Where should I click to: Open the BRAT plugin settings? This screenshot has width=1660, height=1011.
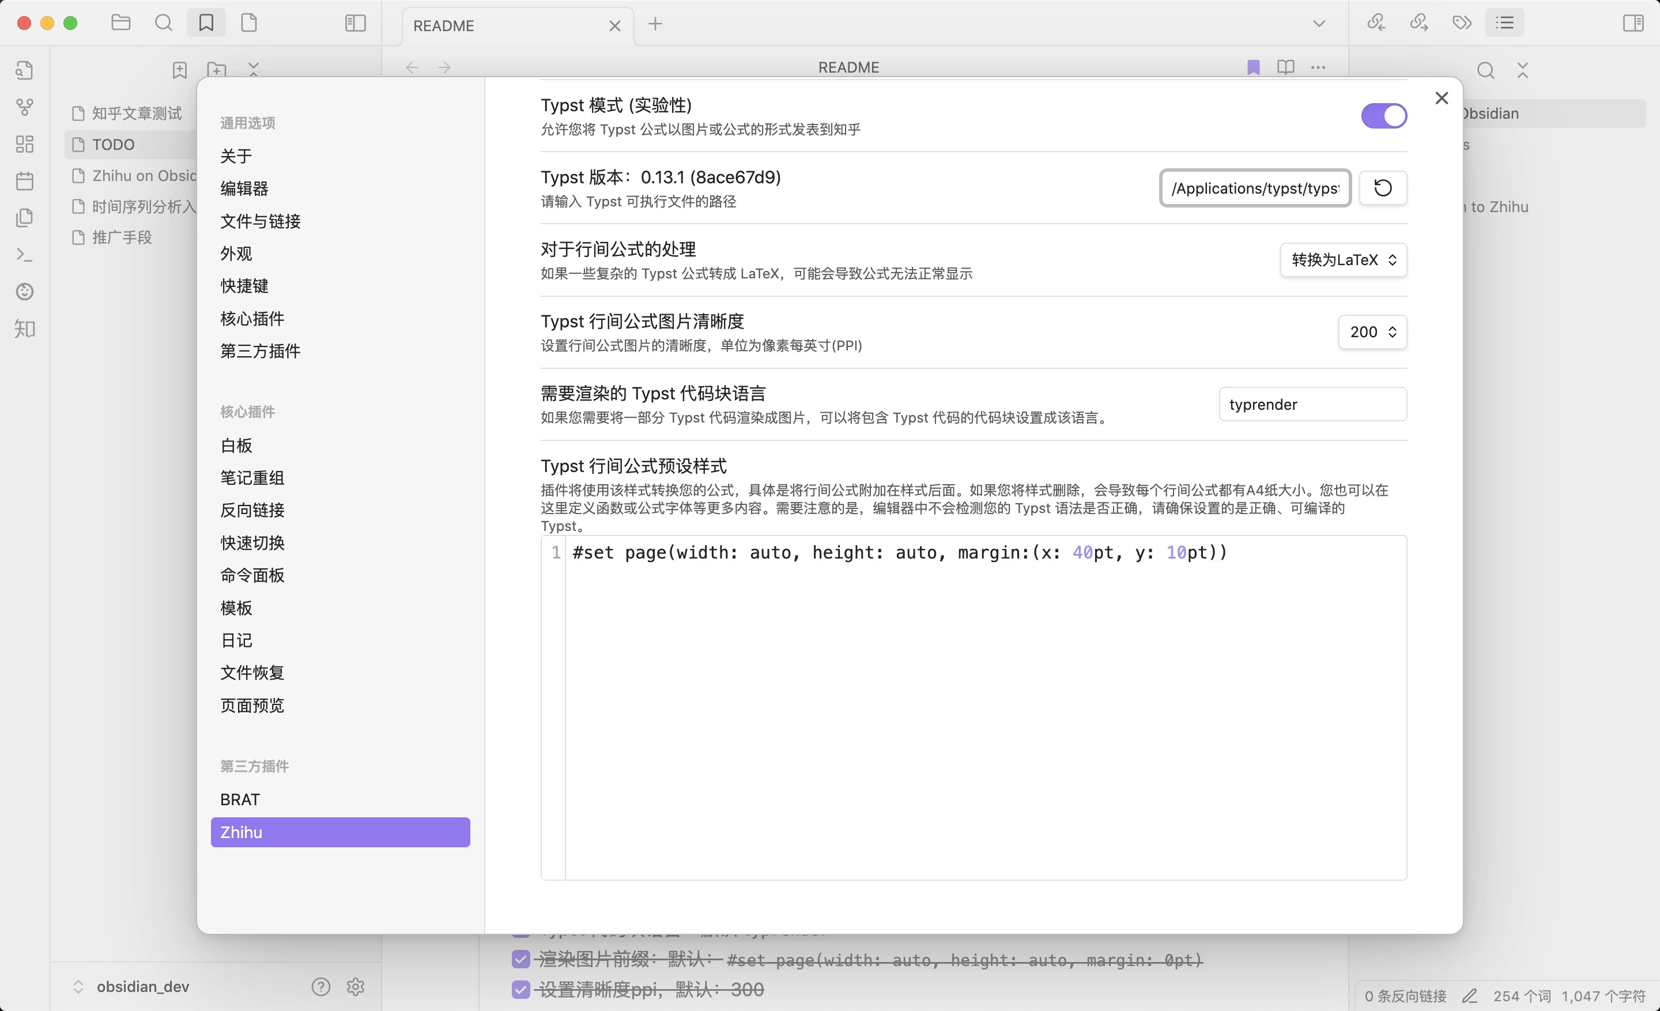tap(240, 799)
